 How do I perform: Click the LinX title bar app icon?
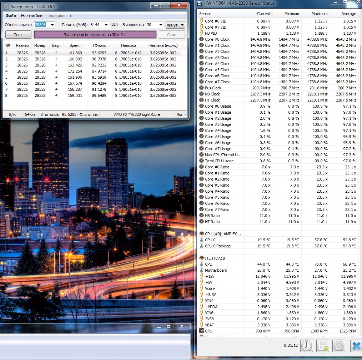6,7
